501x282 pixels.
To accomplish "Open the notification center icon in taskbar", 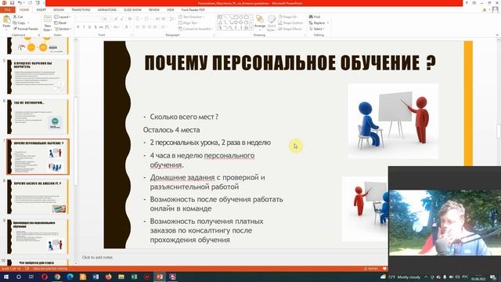I will 493,277.
